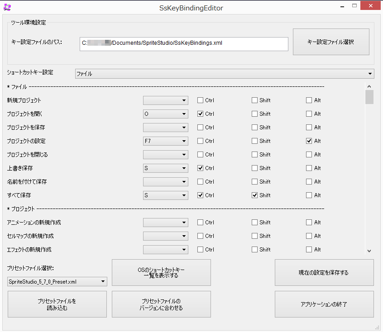The width and height of the screenshot is (383, 332).
Task: Uncheck Ctrl for すべて保存
Action: pos(200,195)
